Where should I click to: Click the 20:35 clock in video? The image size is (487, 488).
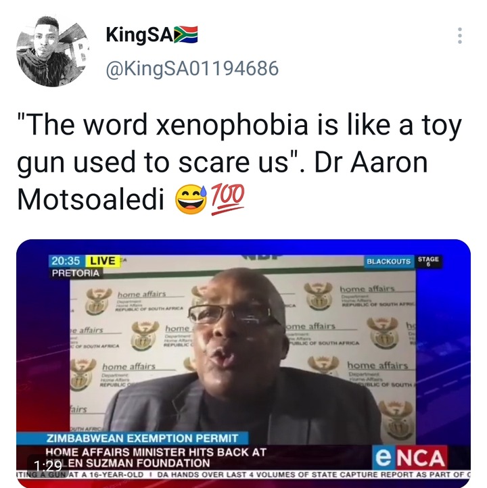(x=66, y=261)
